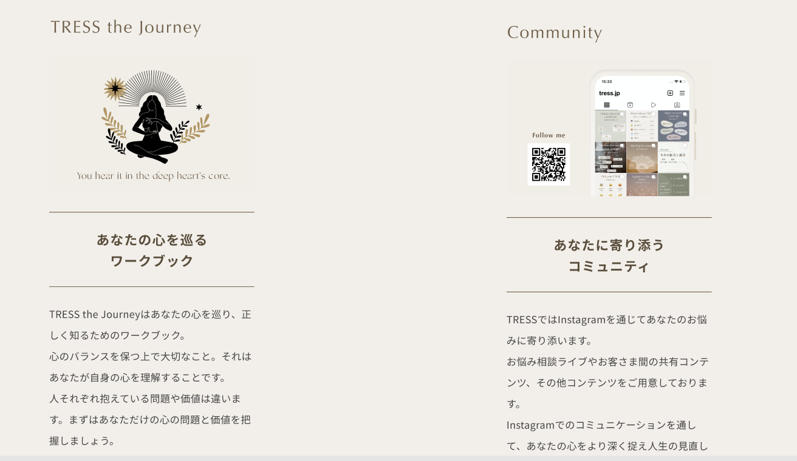Open the hamburger menu in the phone mockup
This screenshot has height=461, width=797.
click(682, 93)
